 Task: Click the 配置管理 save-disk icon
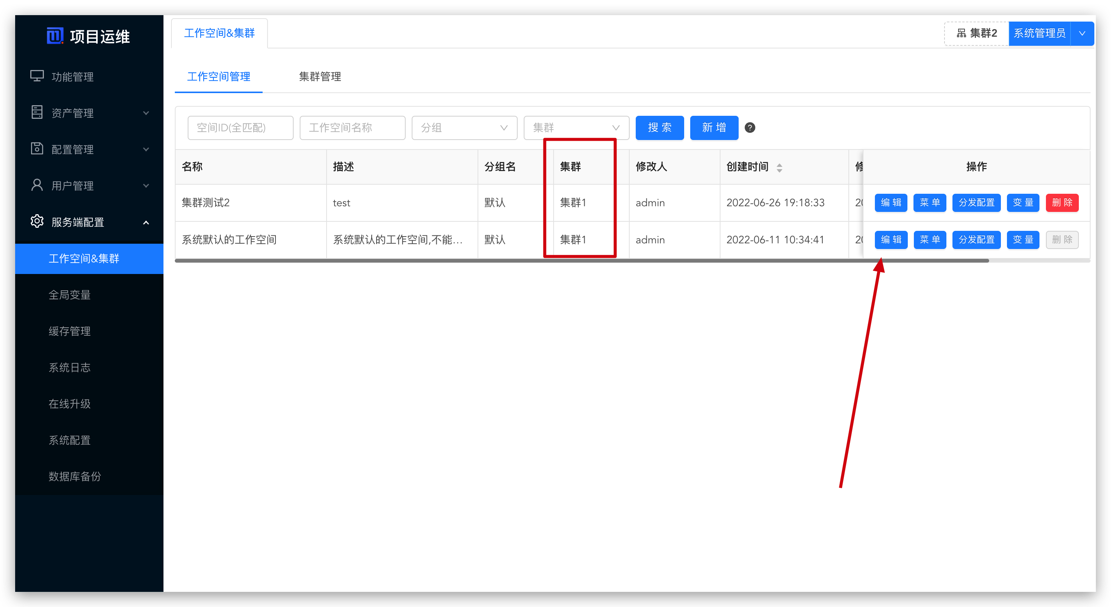click(37, 148)
